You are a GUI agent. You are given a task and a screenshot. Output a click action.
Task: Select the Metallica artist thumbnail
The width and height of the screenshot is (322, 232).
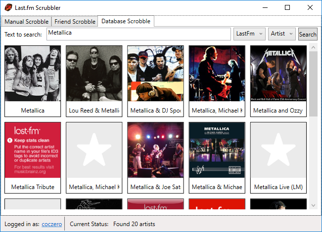click(33, 74)
